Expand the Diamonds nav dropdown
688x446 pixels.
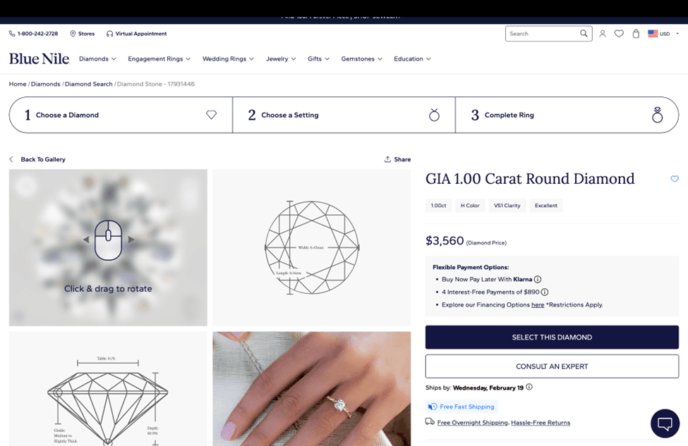pyautogui.click(x=97, y=58)
